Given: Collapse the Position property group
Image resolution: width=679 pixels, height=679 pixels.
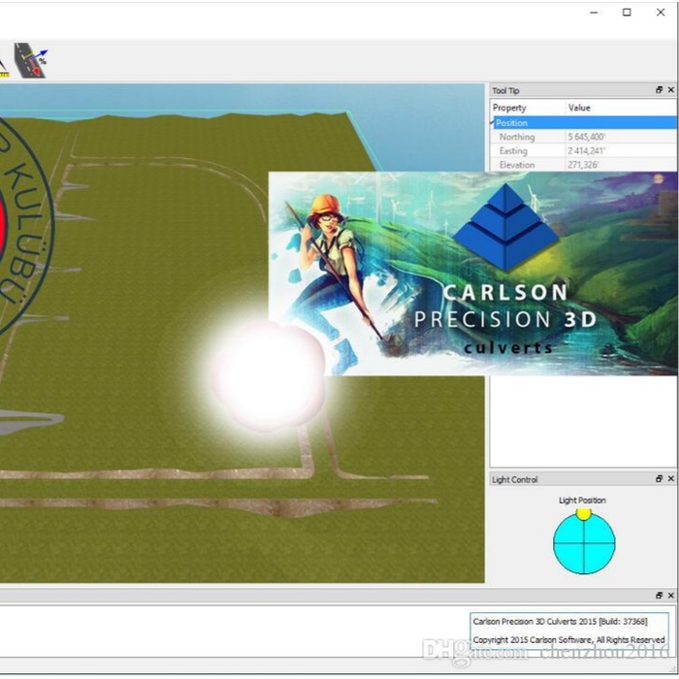Looking at the screenshot, I should click(493, 123).
